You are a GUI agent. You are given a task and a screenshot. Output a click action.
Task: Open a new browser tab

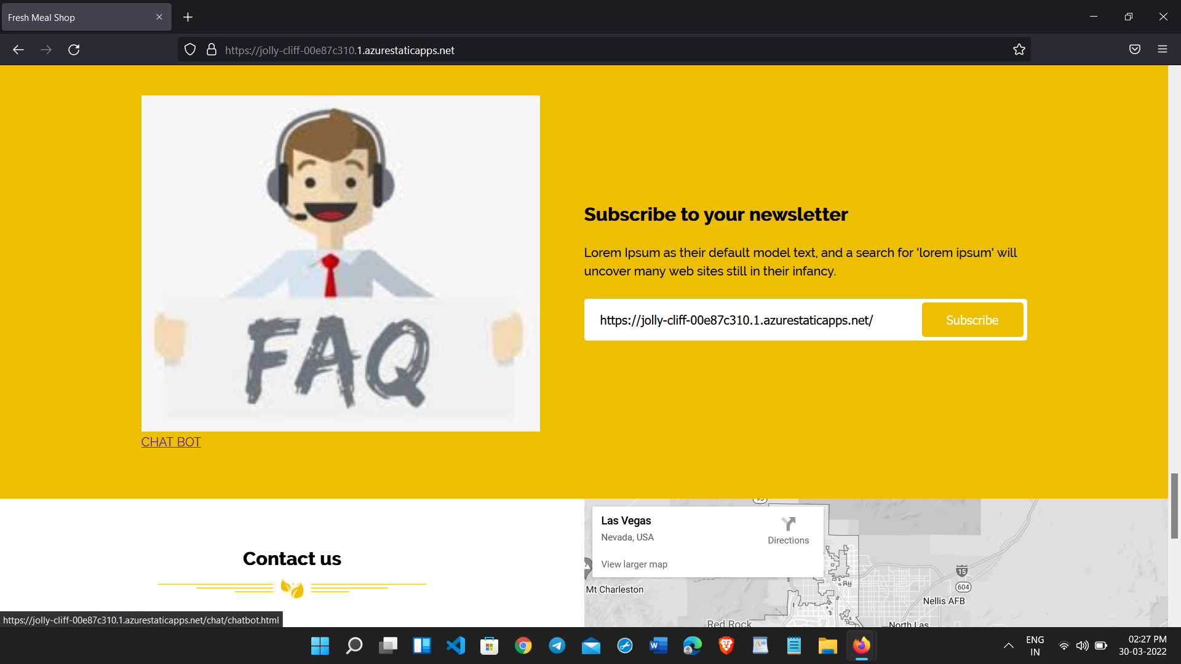(x=188, y=17)
